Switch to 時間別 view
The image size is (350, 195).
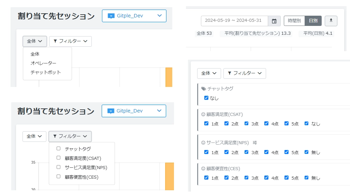pos(294,21)
